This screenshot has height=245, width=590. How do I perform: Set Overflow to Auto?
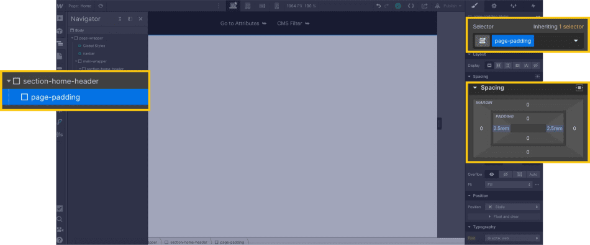click(533, 174)
